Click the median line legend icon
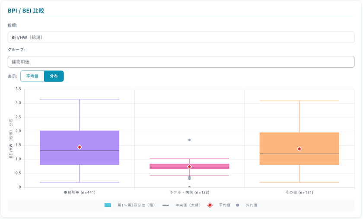 click(166, 205)
